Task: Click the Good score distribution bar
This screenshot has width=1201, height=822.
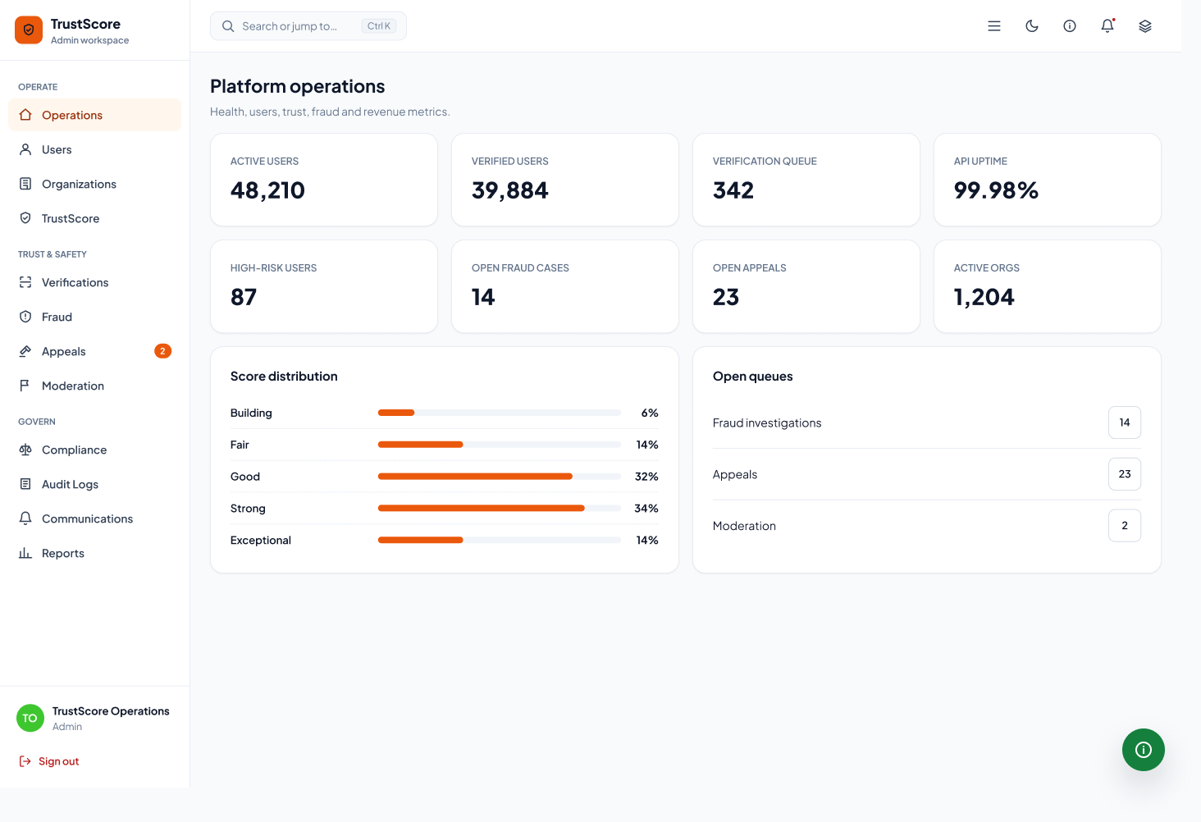Action: (500, 477)
